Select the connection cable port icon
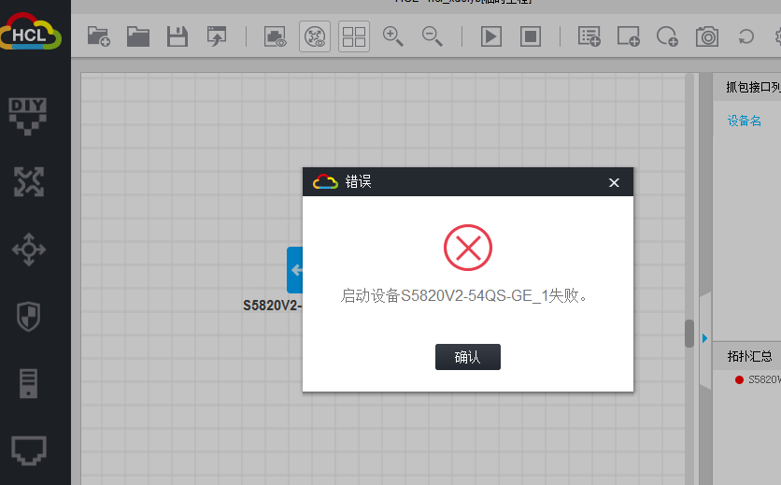781x485 pixels. pyautogui.click(x=28, y=450)
